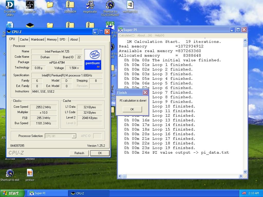The image size is (263, 197).
Task: Minimize the CPU-Z window
Action: [x=95, y=32]
